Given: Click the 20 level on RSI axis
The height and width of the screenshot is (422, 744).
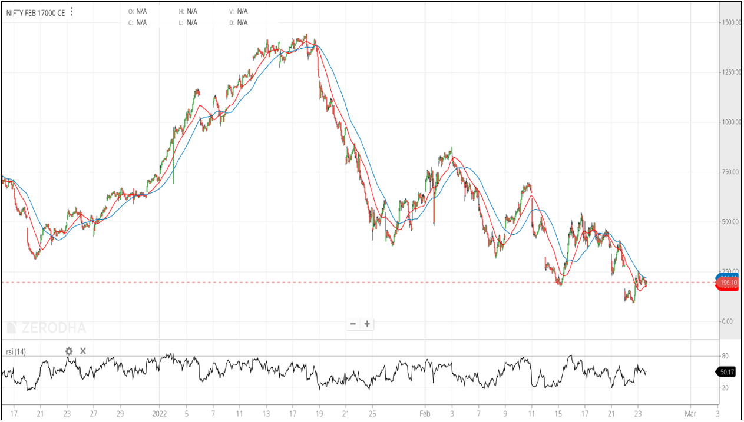Looking at the screenshot, I should [725, 388].
